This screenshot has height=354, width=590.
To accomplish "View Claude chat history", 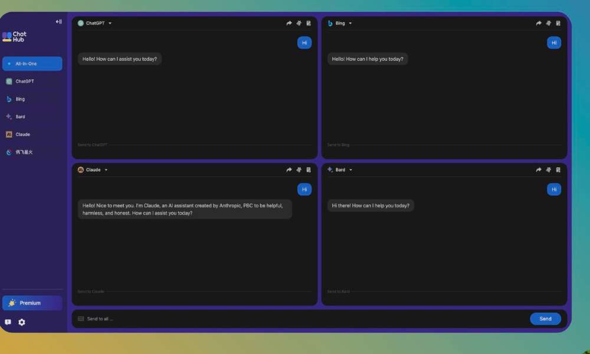I will point(309,170).
